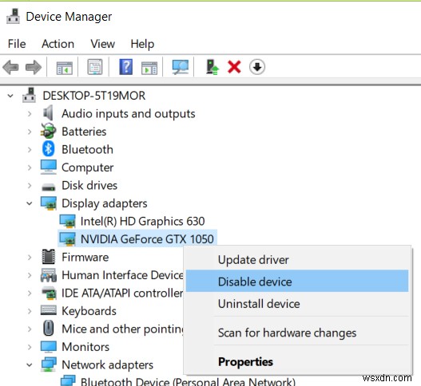421x386 pixels.
Task: Click the blue Help question mark icon
Action: tap(126, 67)
